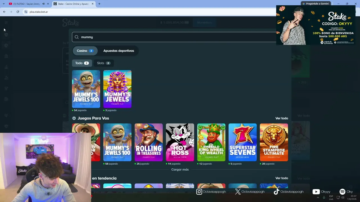Launch Fire Stampede Ultimate
Viewport: 360px width, 202px height.
[274, 142]
